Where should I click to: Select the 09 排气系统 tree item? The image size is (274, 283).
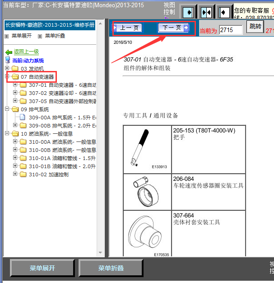[x=35, y=109]
